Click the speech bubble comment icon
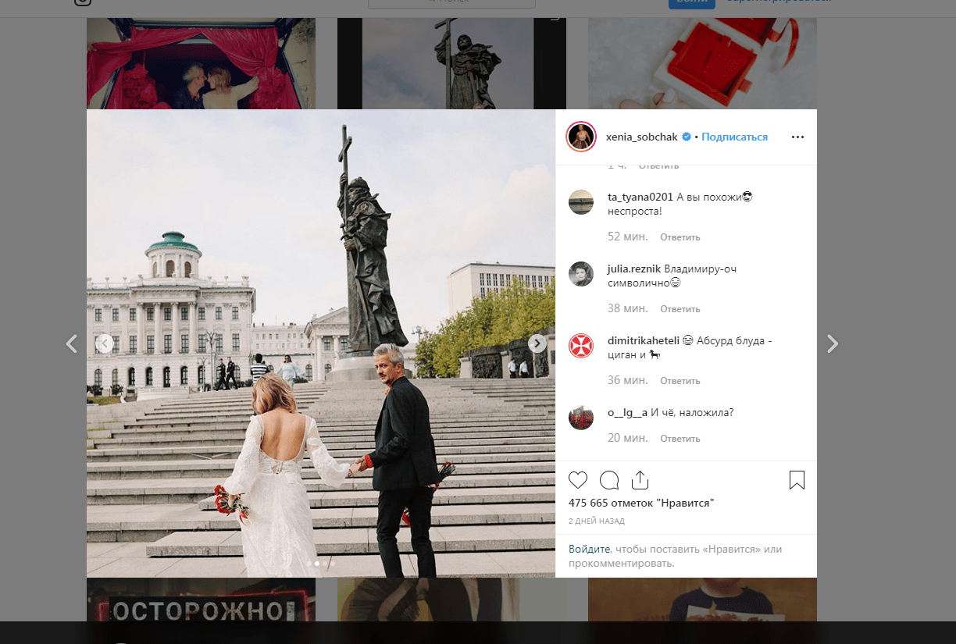 [x=609, y=480]
